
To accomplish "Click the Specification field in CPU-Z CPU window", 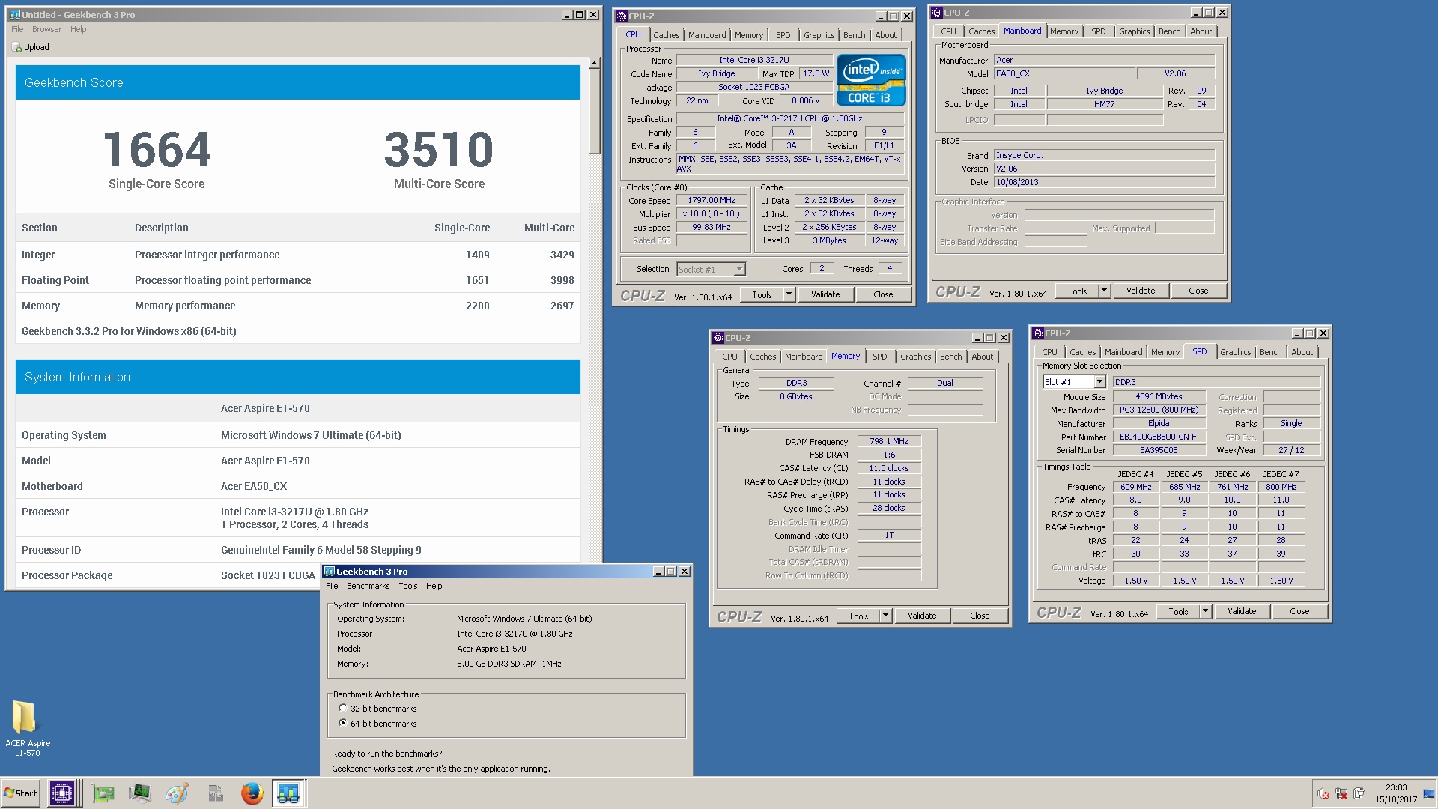I will pyautogui.click(x=789, y=118).
